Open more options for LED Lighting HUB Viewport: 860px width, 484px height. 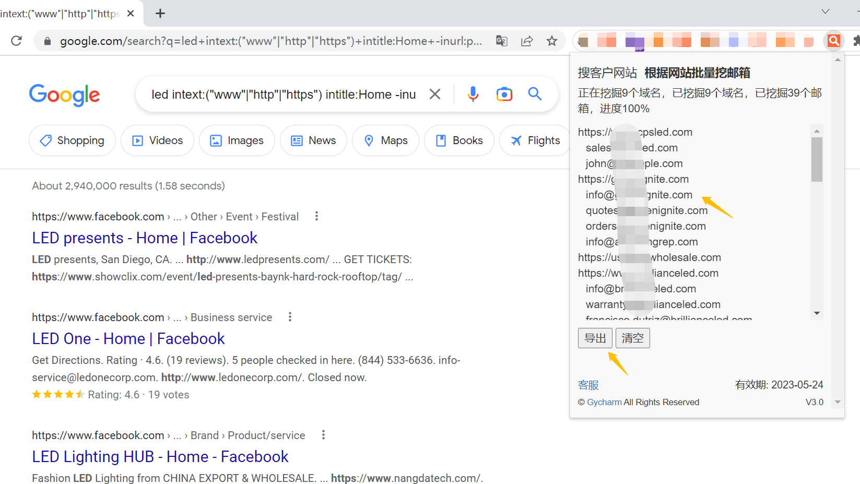pos(323,435)
